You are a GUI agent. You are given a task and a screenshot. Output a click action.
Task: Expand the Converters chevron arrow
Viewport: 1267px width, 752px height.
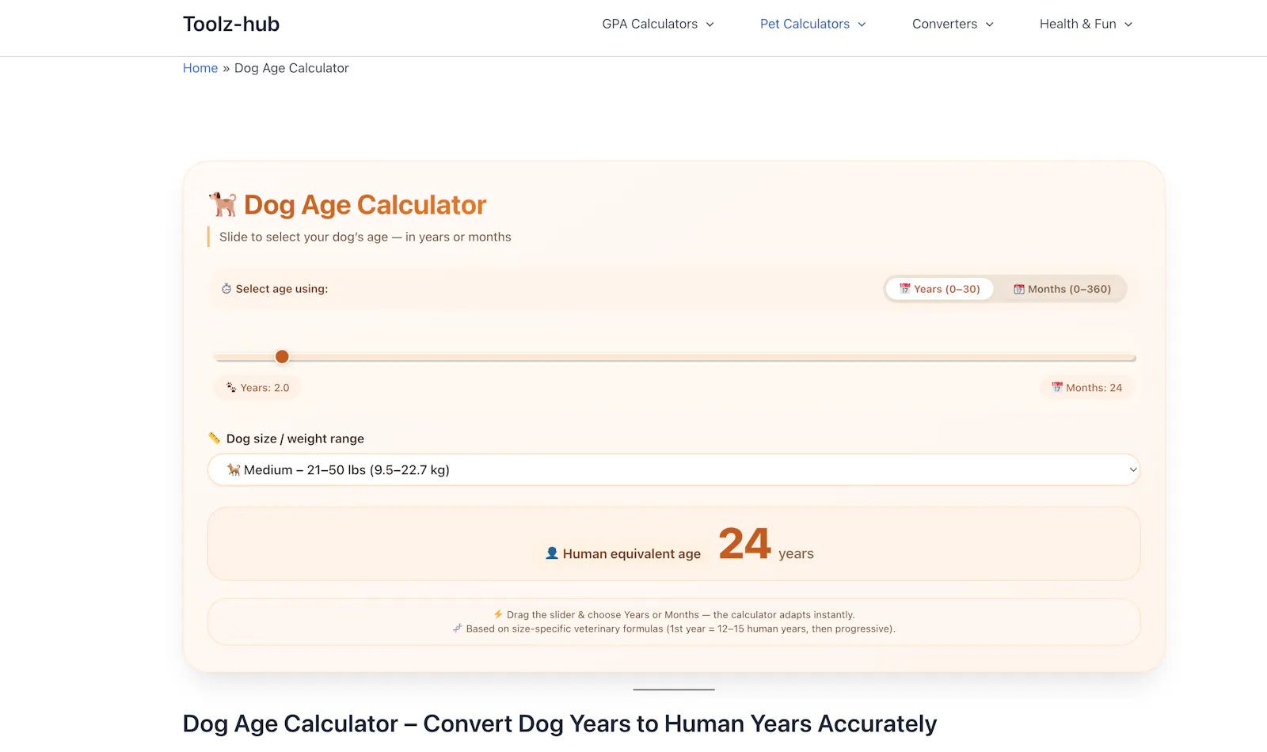(989, 25)
